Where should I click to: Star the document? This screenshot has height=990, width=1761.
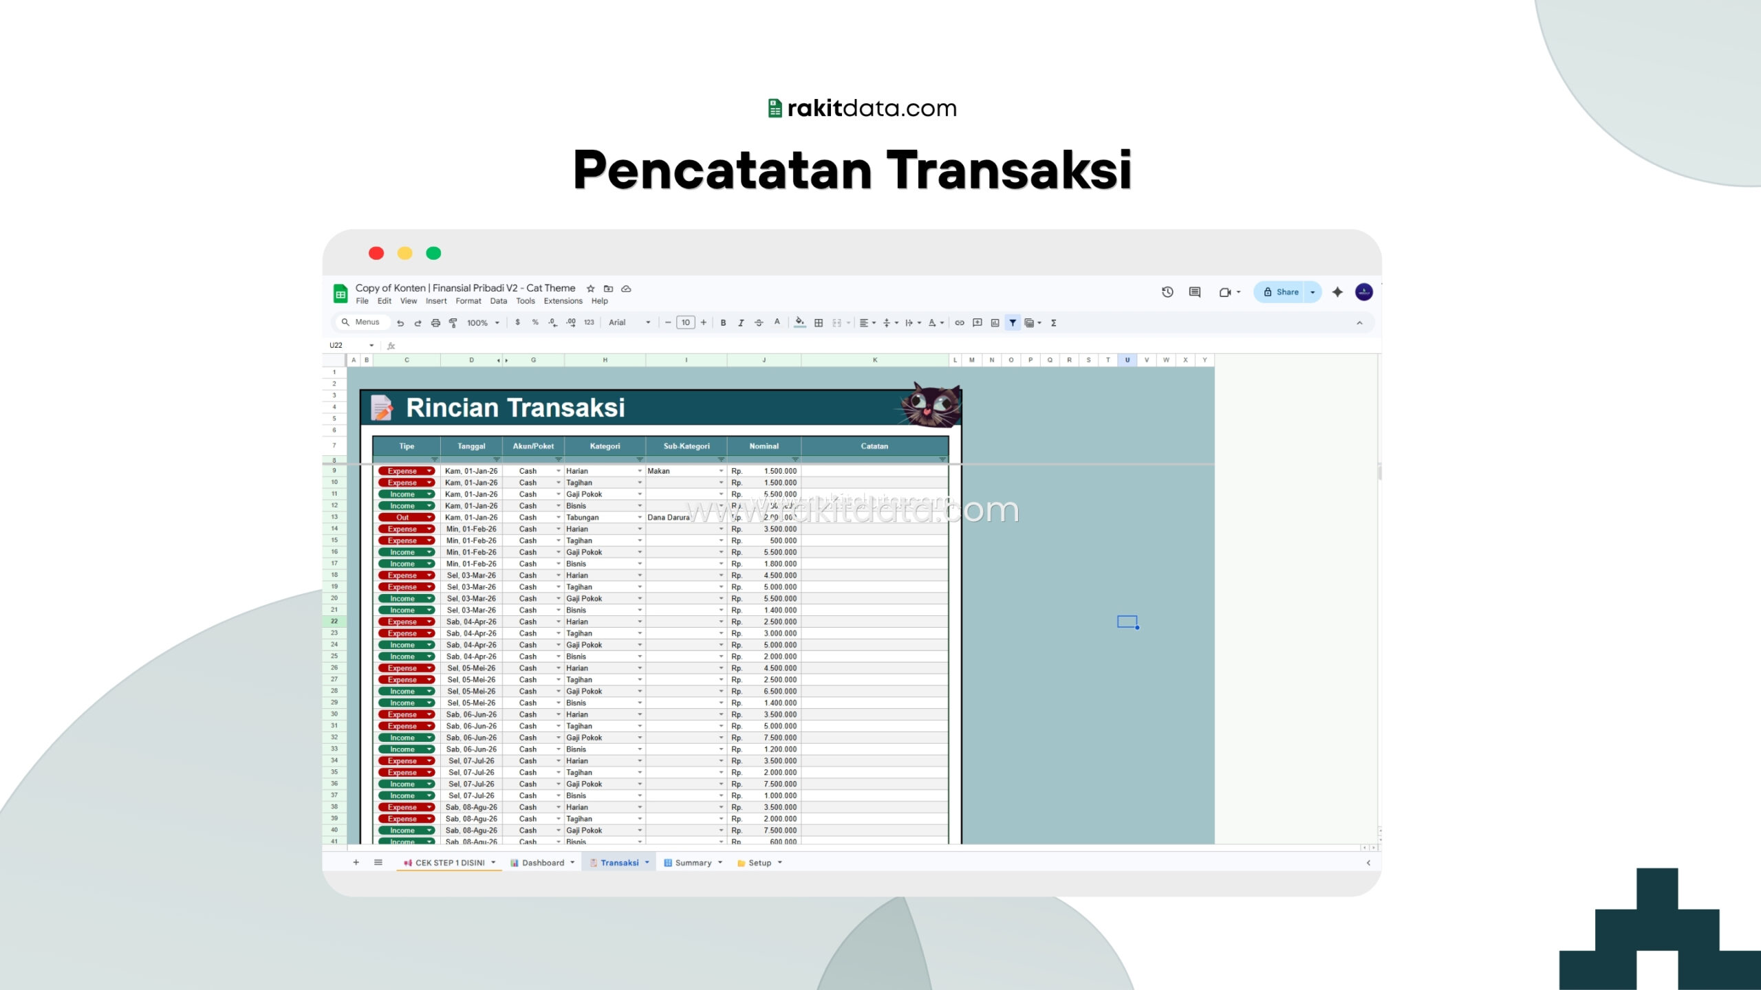[x=590, y=289]
